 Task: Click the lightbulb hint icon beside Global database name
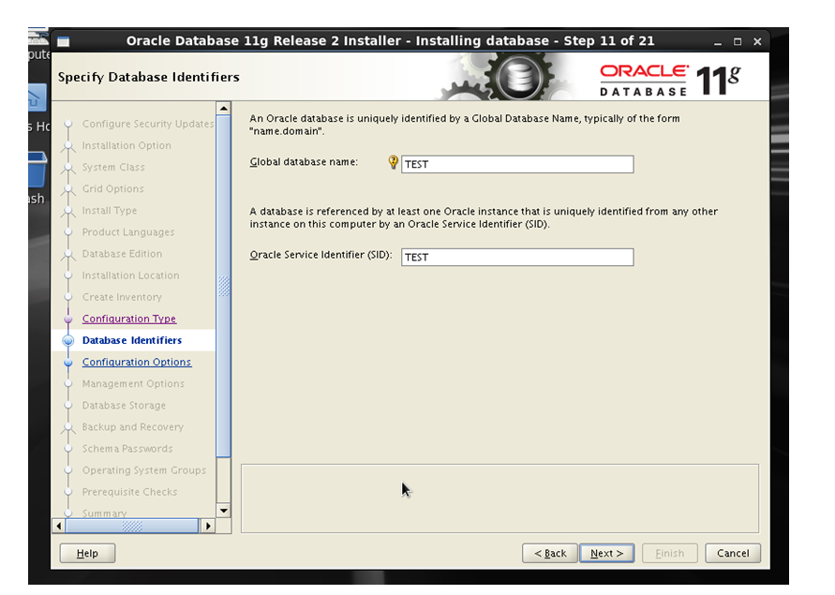click(x=393, y=162)
